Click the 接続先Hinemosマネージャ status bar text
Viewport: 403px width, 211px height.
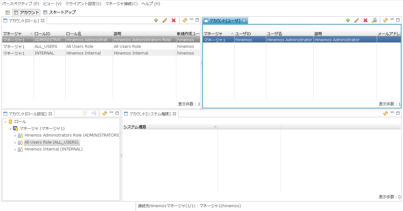[x=190, y=206]
